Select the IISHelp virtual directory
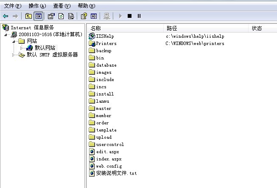Screen dimensions: 277x188 tap(105, 36)
